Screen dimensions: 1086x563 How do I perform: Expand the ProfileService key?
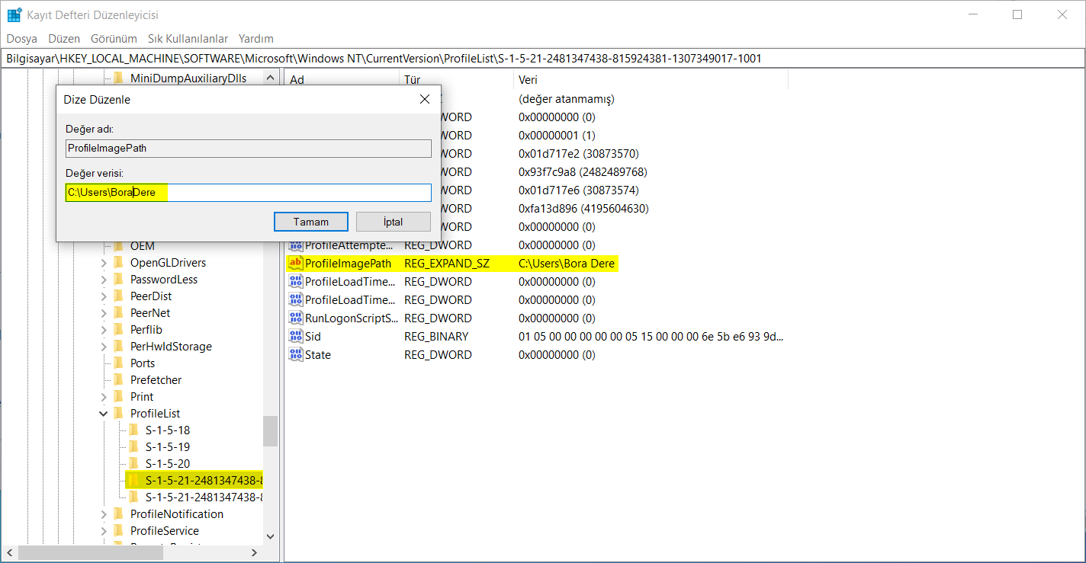[104, 531]
